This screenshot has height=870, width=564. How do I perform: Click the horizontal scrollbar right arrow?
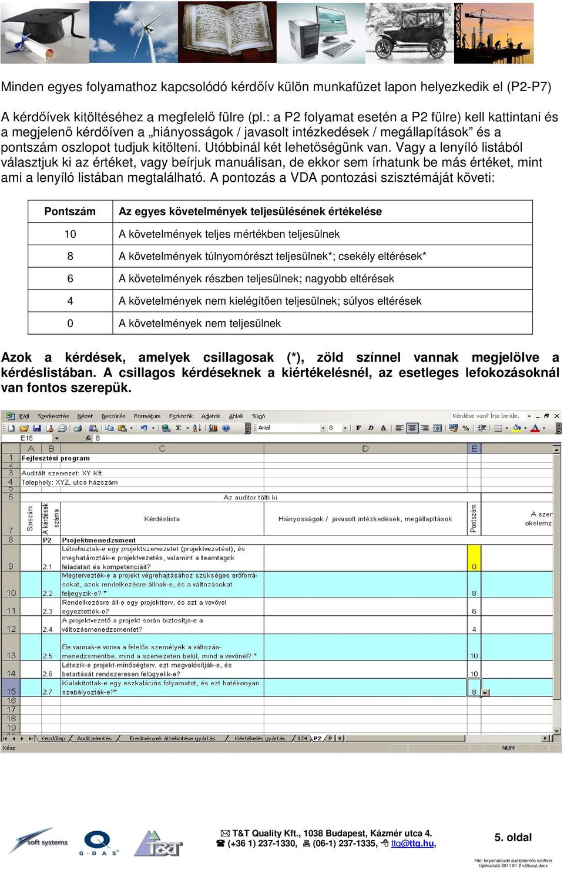(x=546, y=738)
